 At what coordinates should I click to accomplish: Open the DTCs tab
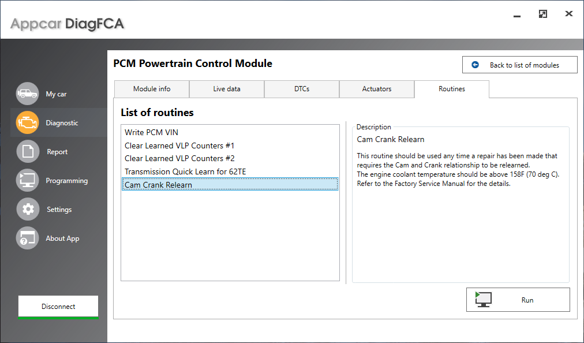tap(302, 89)
